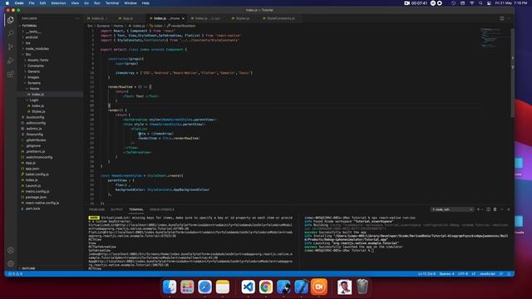The height and width of the screenshot is (299, 532).
Task: Open the Extensions view
Action: 11,74
